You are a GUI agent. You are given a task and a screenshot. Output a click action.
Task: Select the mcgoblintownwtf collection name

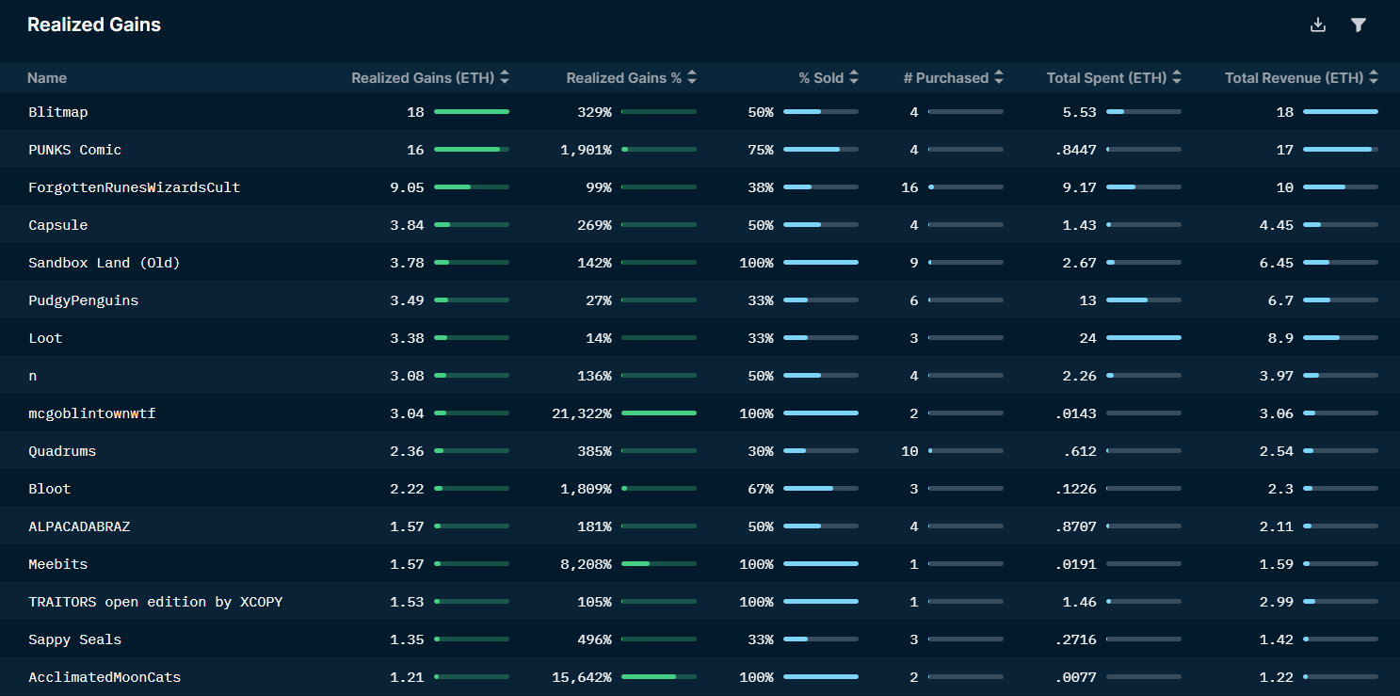coord(92,413)
